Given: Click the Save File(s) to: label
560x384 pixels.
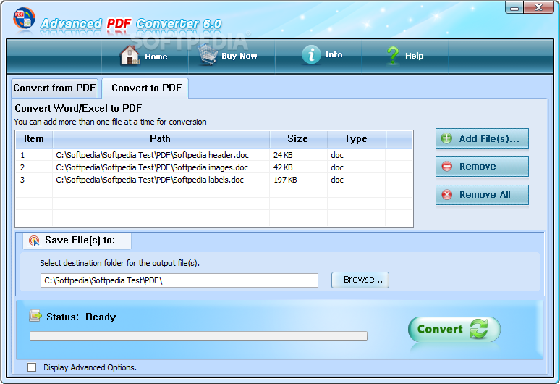Looking at the screenshot, I should tap(80, 241).
